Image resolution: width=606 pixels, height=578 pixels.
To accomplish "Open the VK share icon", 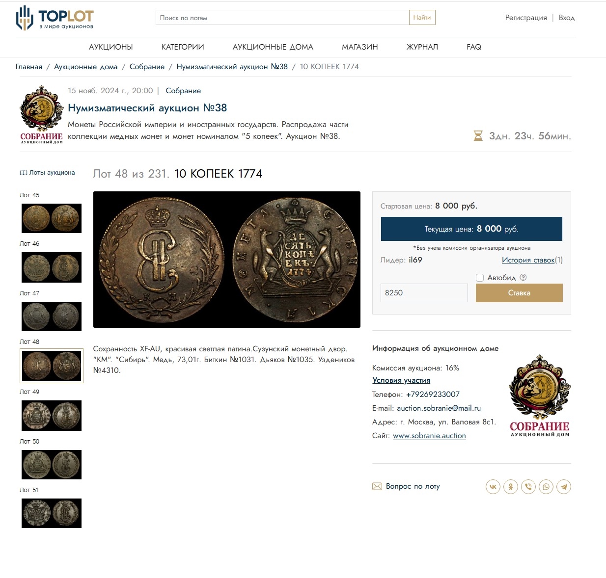I will (x=493, y=487).
